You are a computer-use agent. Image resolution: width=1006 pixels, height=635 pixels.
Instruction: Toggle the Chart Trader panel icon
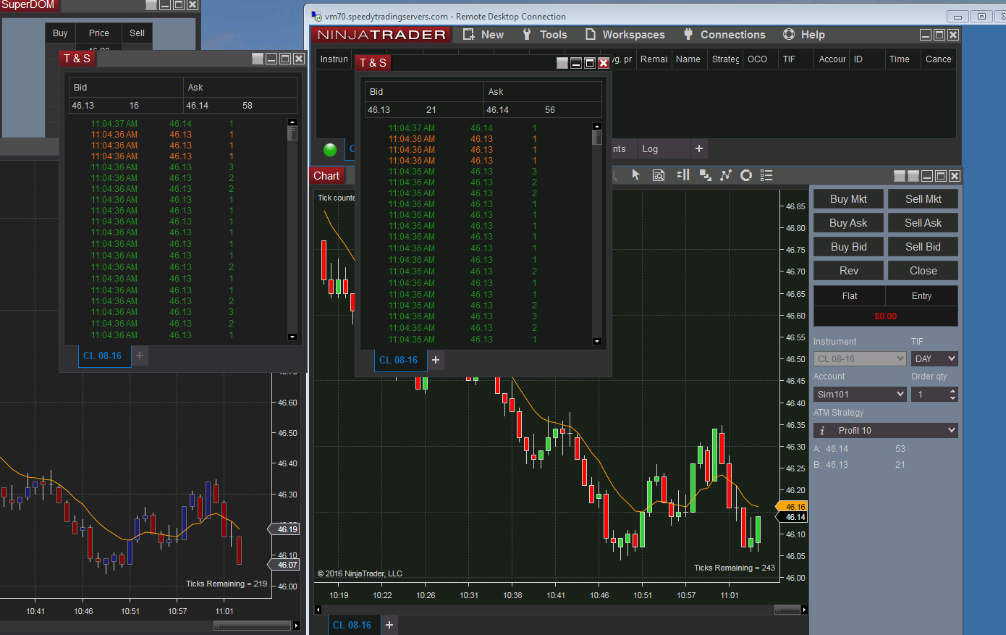(683, 175)
